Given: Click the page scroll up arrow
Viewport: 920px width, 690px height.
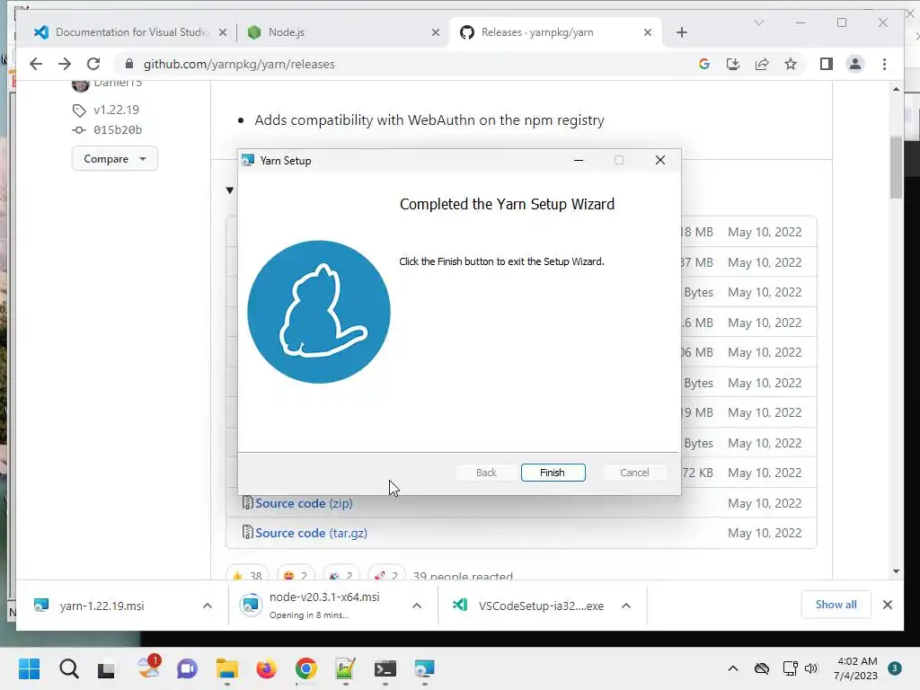Looking at the screenshot, I should [896, 89].
